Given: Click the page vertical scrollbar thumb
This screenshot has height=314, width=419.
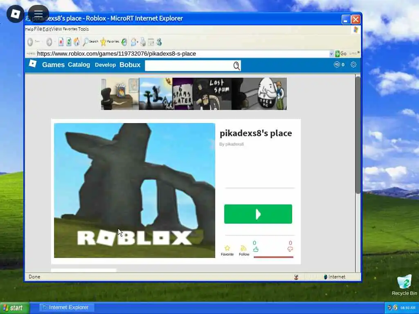Looking at the screenshot, I should point(358,135).
